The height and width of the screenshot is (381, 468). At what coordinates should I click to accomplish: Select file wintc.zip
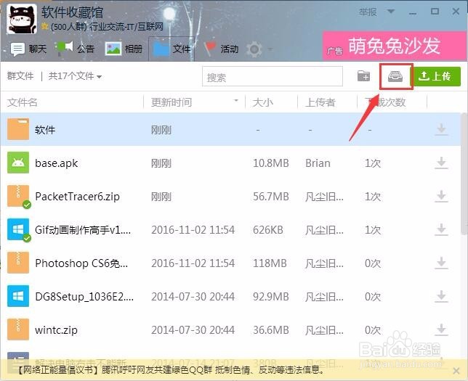coord(56,330)
